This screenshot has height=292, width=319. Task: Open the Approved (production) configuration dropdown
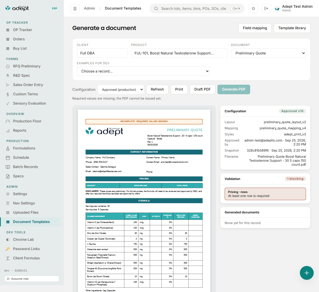pos(121,89)
